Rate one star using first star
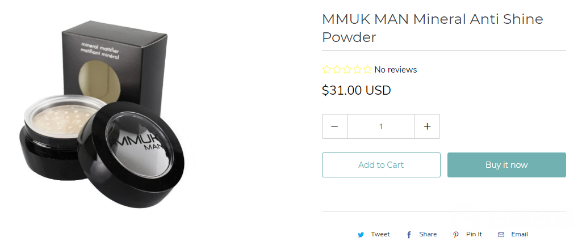This screenshot has width=582, height=246. tap(326, 70)
